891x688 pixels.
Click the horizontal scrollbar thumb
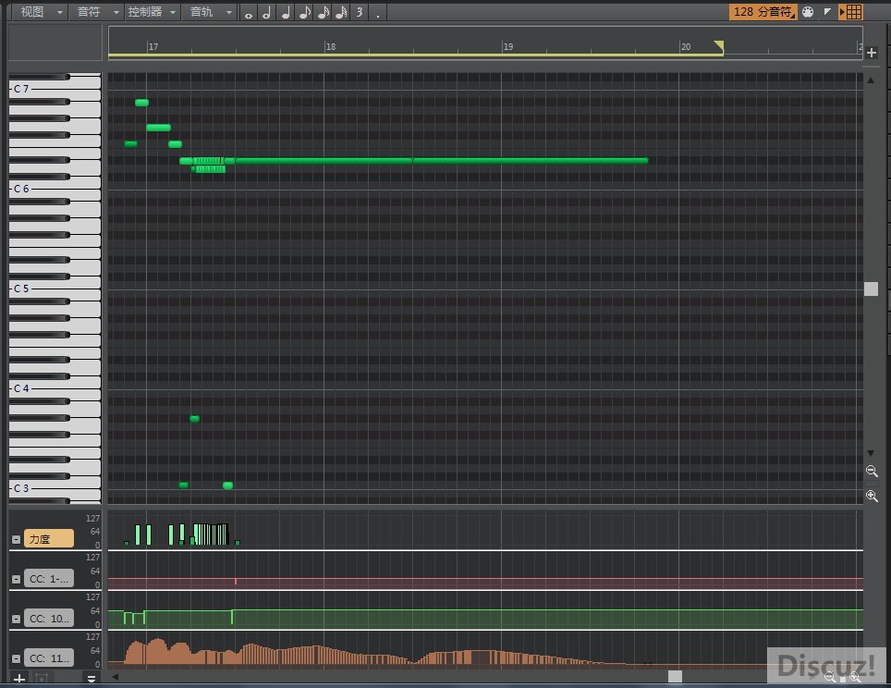click(x=675, y=677)
